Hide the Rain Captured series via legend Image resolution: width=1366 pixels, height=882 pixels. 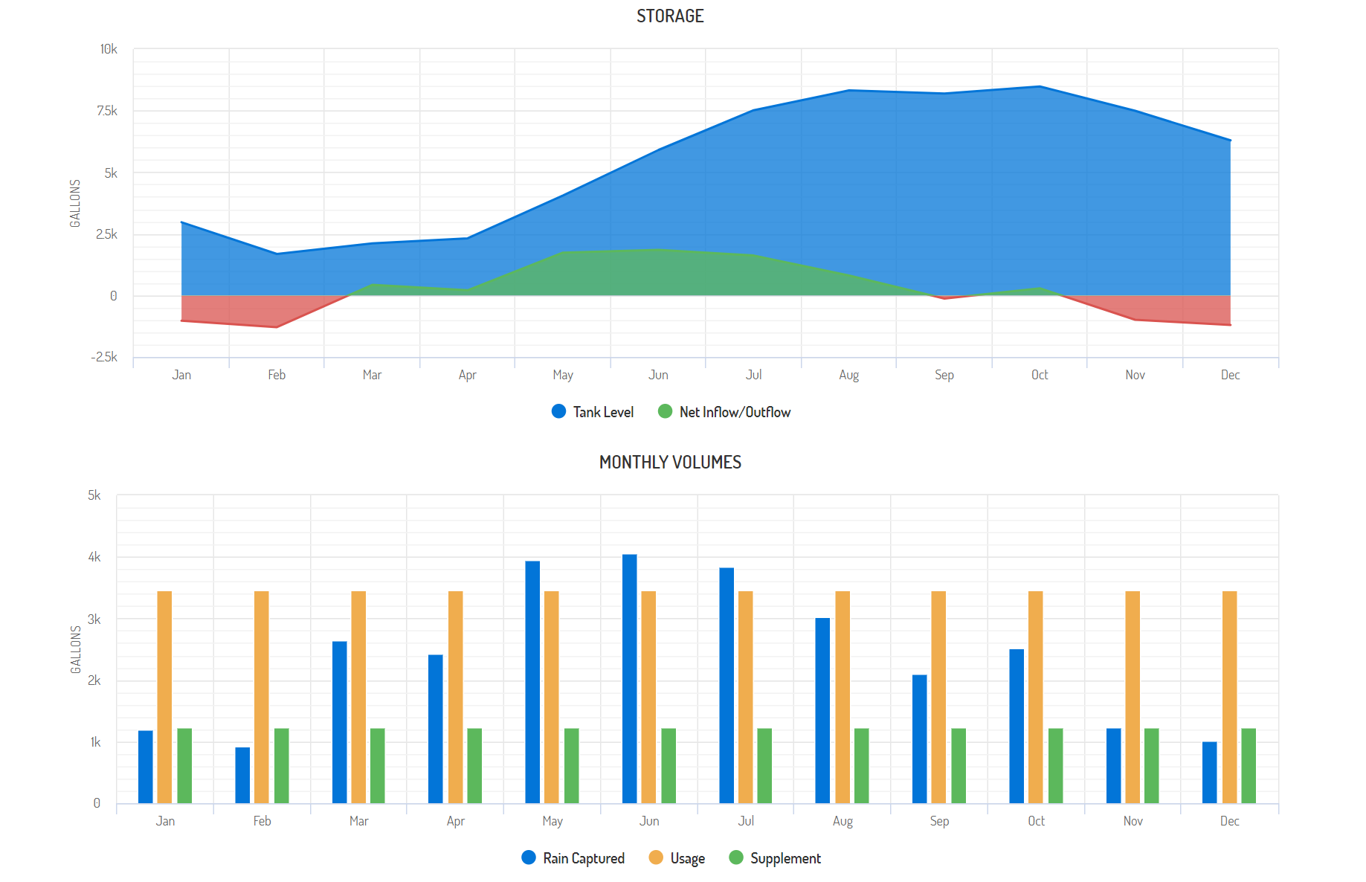583,858
